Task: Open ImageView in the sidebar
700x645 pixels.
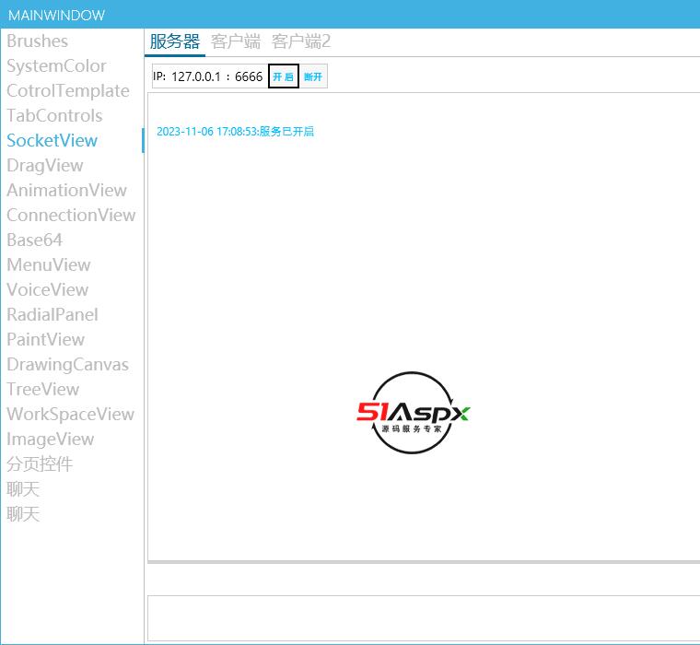Action: (x=50, y=440)
